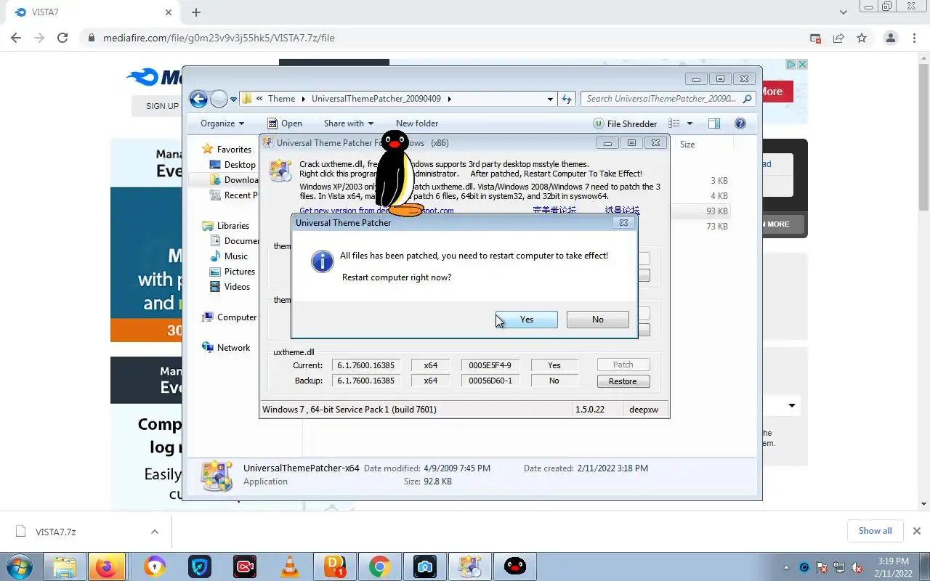Open VLC media player from taskbar
The width and height of the screenshot is (930, 581).
[x=290, y=566]
